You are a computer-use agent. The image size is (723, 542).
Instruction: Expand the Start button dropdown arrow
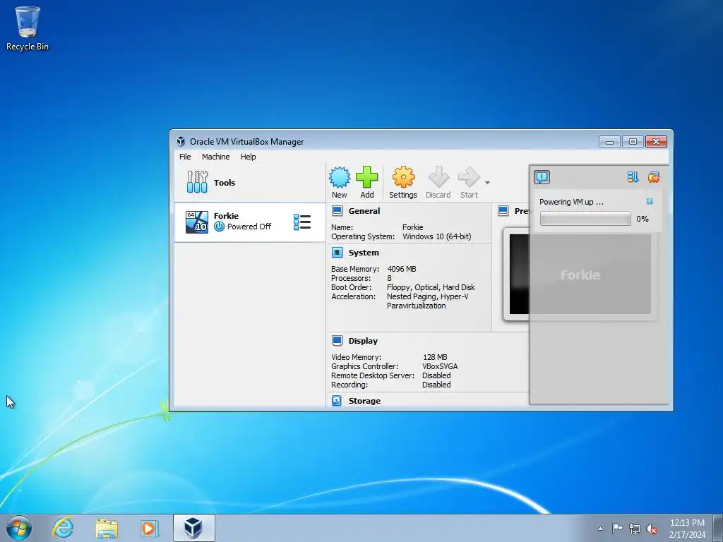[x=487, y=183]
